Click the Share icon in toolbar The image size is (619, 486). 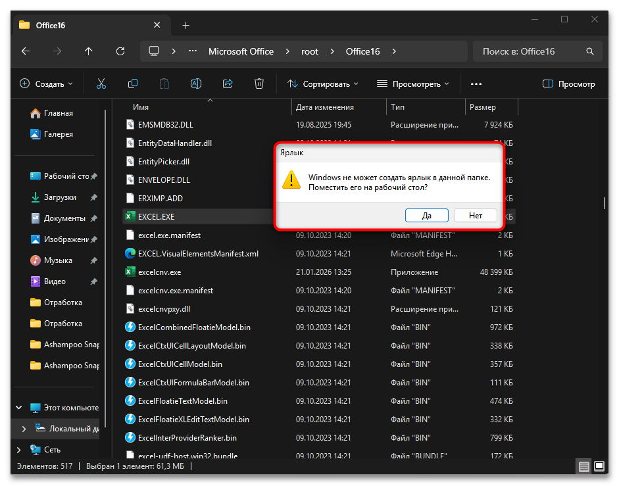point(228,84)
